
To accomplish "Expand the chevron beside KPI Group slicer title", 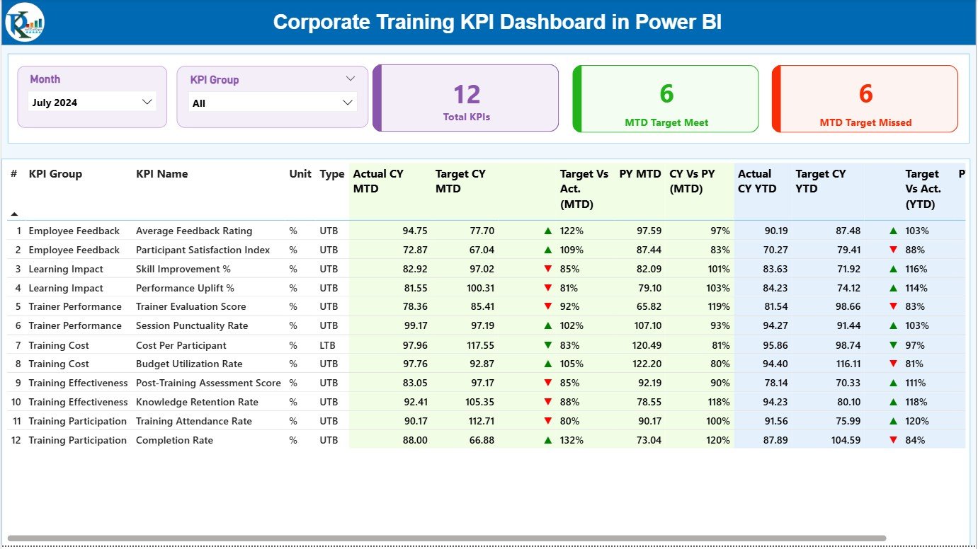I will pyautogui.click(x=350, y=79).
